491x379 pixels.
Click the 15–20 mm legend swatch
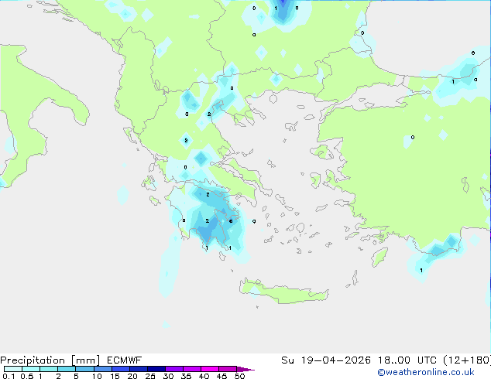tap(121, 369)
